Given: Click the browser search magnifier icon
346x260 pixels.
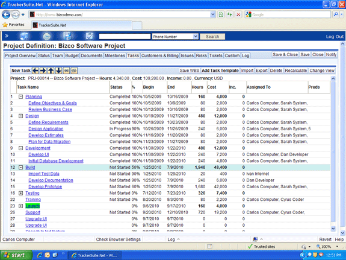Looking at the screenshot, I should tap(336, 14).
